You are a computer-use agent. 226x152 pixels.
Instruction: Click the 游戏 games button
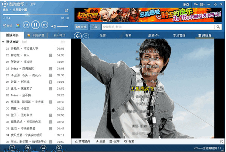pyautogui.click(x=80, y=27)
